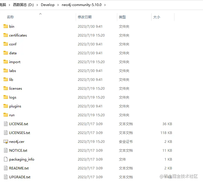Screen dimensions: 203x184
Task: Select the neo4j.cer certificate icon
Action: click(x=6, y=142)
